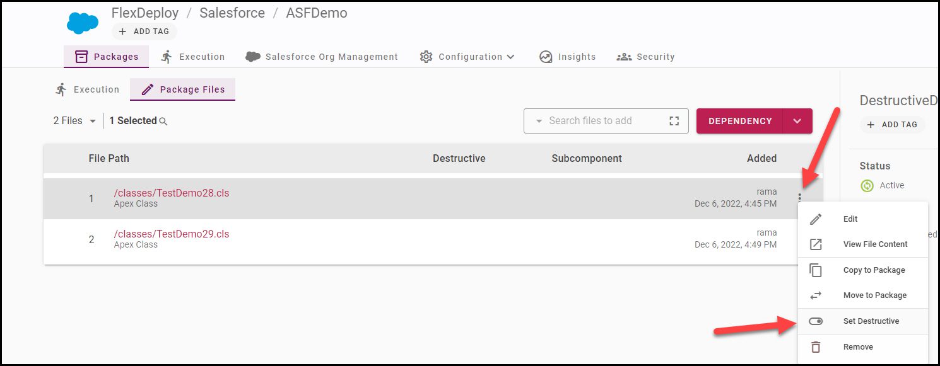Open the dropdown arrow in the search files box
The height and width of the screenshot is (366, 940).
click(539, 121)
